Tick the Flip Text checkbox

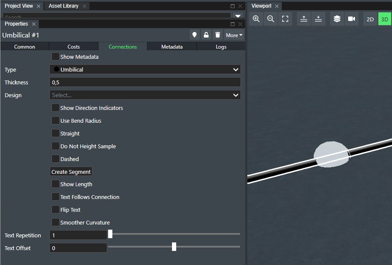pos(55,210)
